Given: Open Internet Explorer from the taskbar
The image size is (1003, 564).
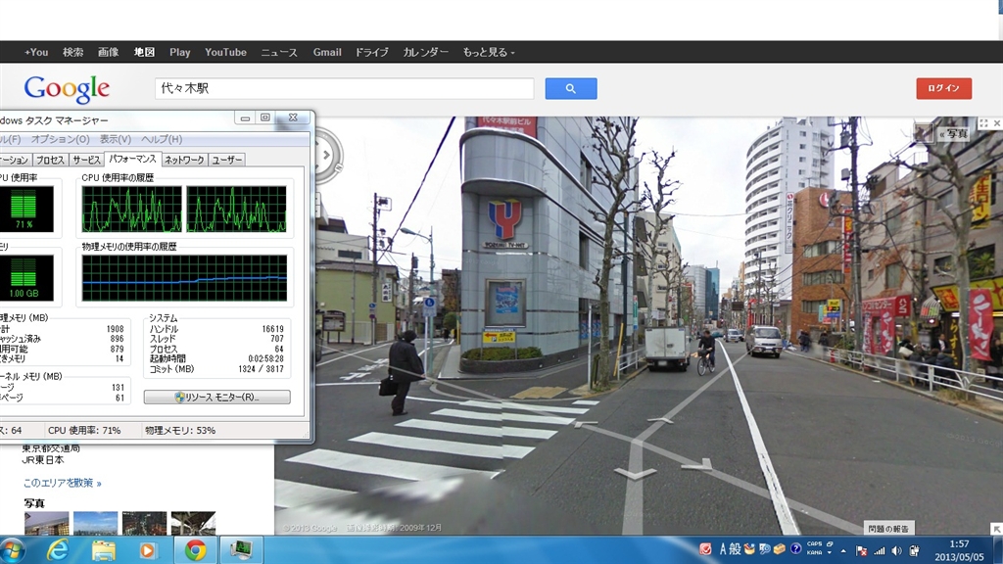Looking at the screenshot, I should click(x=57, y=549).
